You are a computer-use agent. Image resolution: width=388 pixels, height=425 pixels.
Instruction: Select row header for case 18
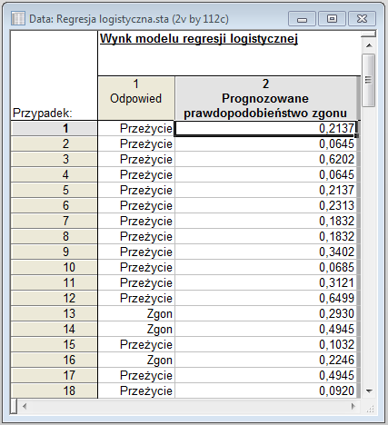coord(54,390)
